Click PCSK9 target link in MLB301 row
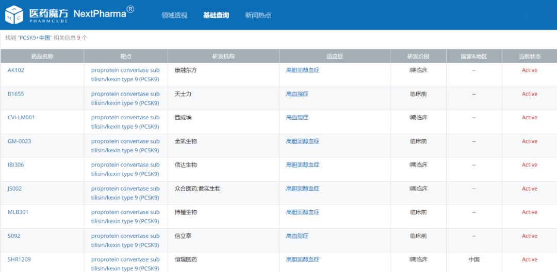The height and width of the screenshot is (272, 557). tap(125, 216)
